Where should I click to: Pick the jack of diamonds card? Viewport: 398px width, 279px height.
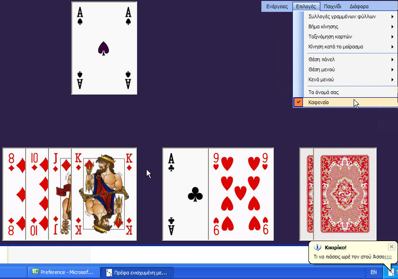(x=60, y=194)
